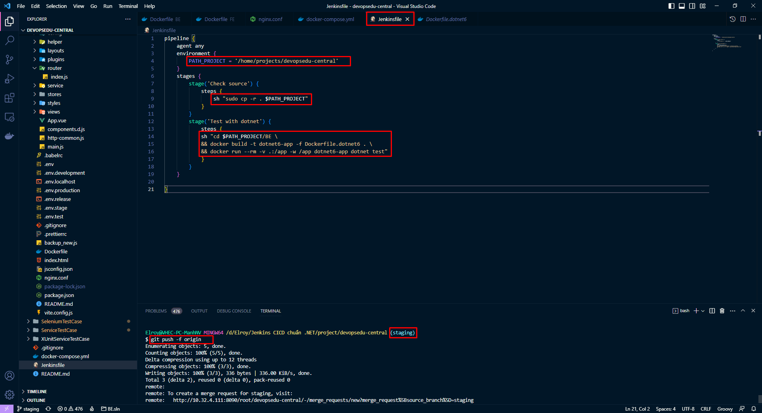Screen dimensions: 762x413
Task: Toggle the secondary sidebar layout icon
Action: coord(692,6)
